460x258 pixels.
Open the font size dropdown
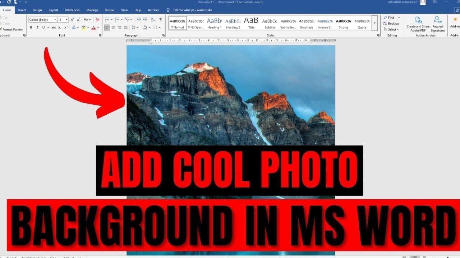click(67, 20)
